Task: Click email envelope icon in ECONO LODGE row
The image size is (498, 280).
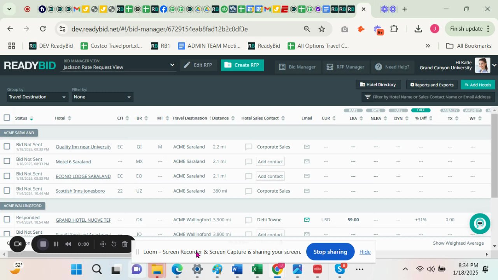Action: 307,176
